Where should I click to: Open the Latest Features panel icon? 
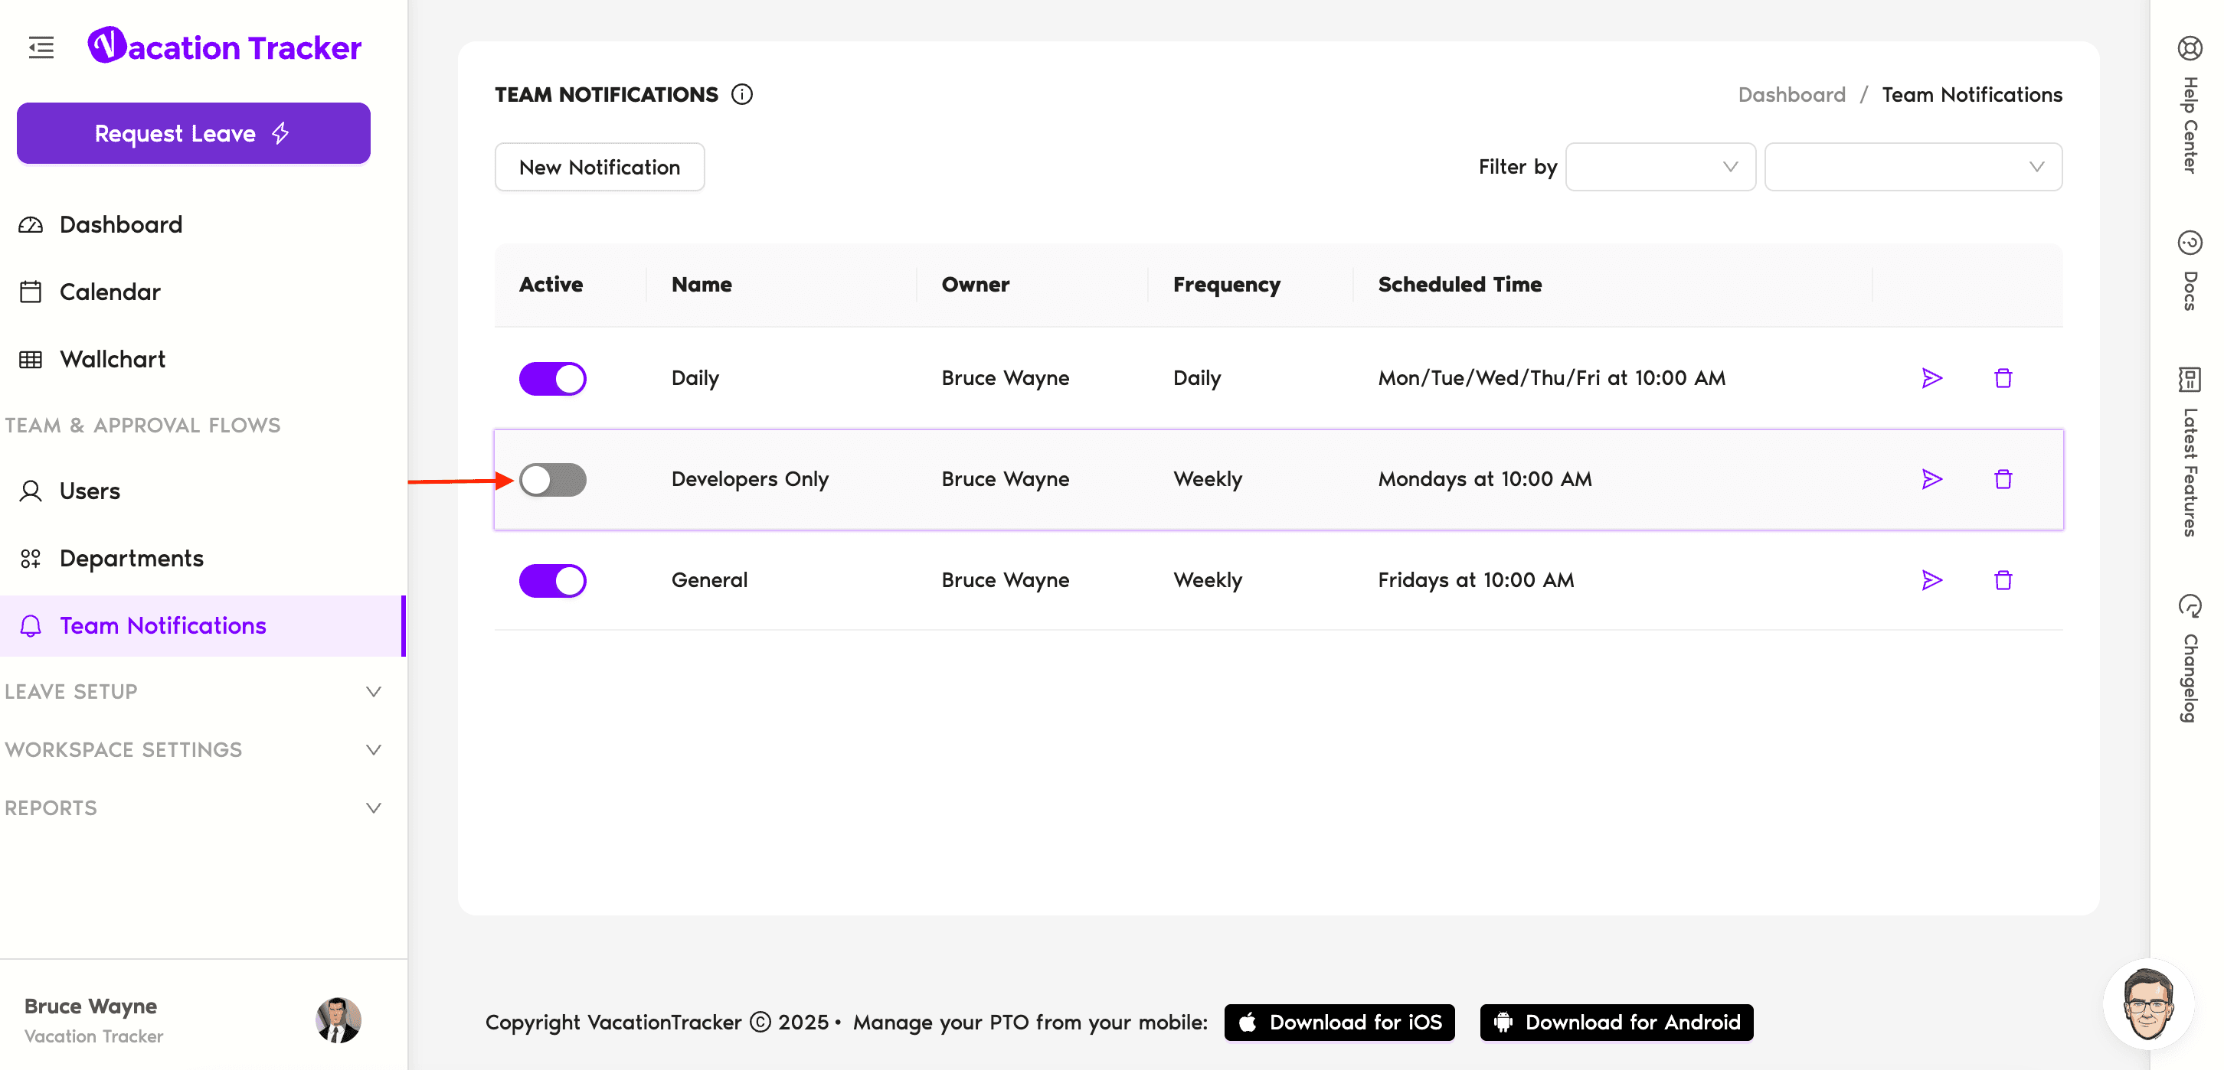pyautogui.click(x=2190, y=379)
